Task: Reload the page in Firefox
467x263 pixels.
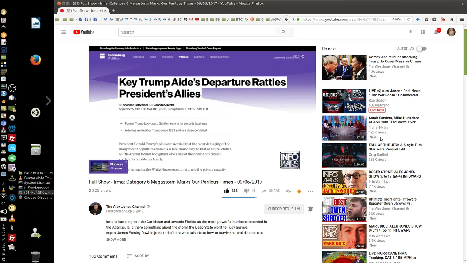Action: tap(409, 19)
